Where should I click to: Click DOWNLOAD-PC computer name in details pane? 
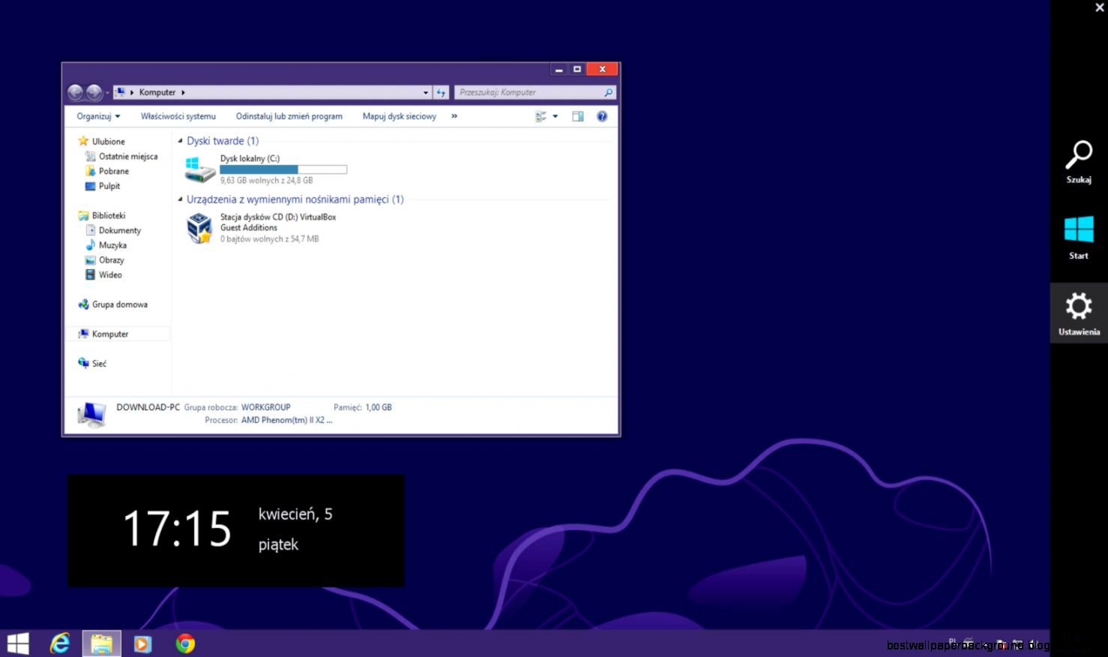pos(148,407)
